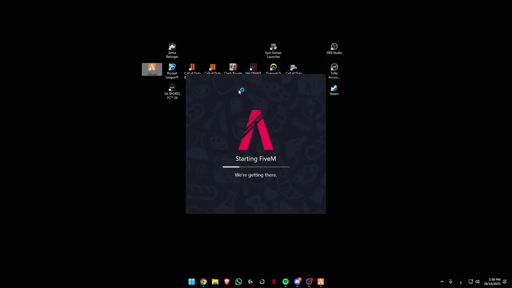The image size is (512, 288).
Task: Expand the hidden system tray icons
Action: (x=442, y=282)
